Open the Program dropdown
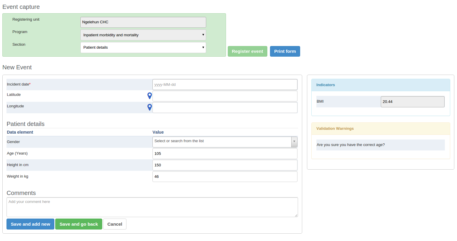This screenshot has height=241, width=457. [x=143, y=35]
